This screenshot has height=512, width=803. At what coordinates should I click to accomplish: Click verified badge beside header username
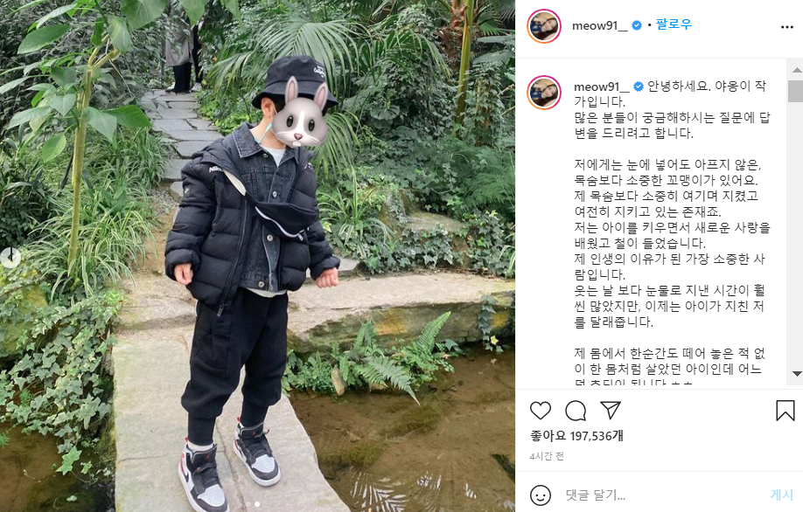[637, 25]
